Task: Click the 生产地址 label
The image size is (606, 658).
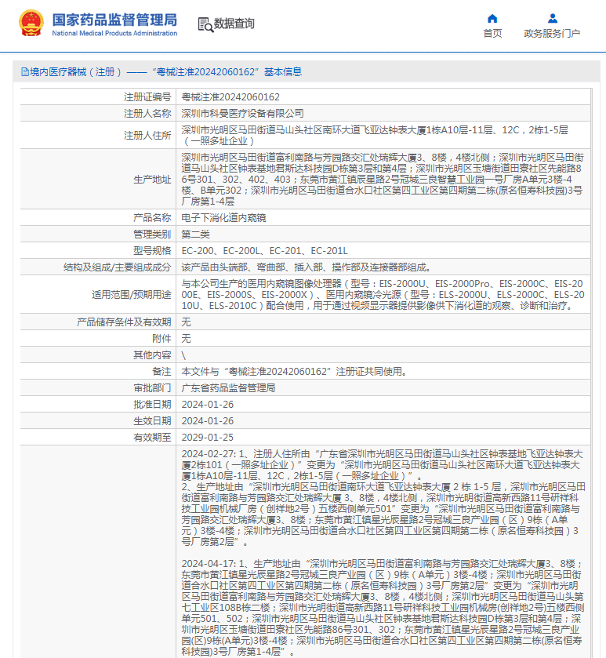Action: pyautogui.click(x=152, y=179)
